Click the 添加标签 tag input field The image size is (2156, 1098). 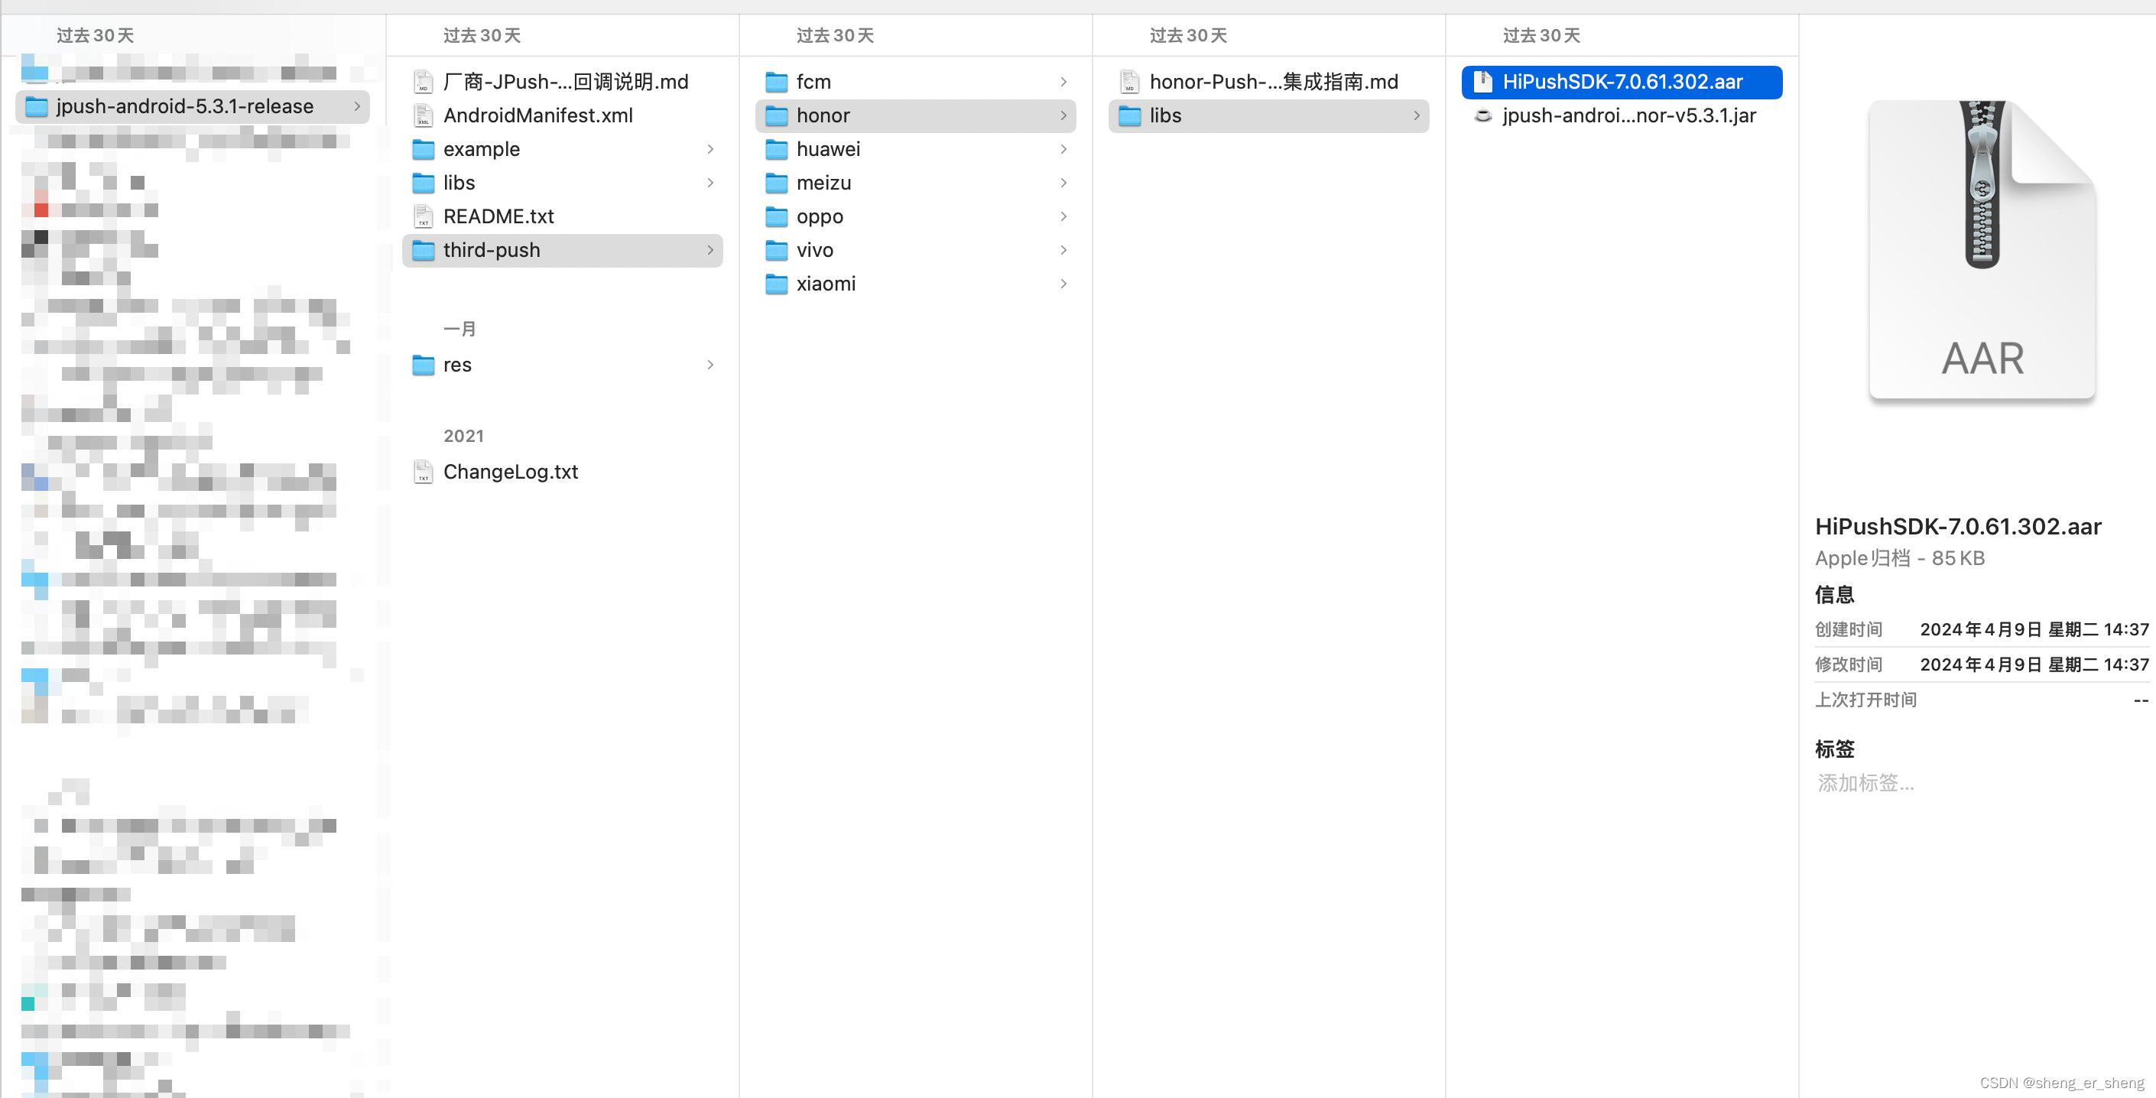click(x=1865, y=783)
